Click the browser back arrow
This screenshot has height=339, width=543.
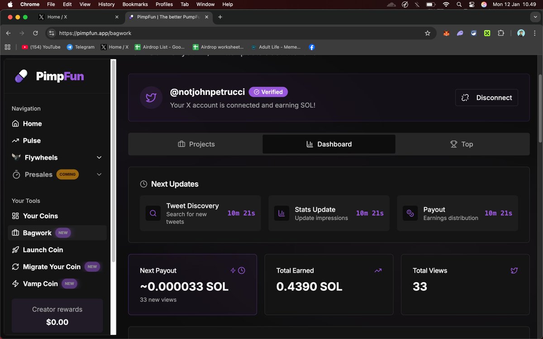pos(8,33)
